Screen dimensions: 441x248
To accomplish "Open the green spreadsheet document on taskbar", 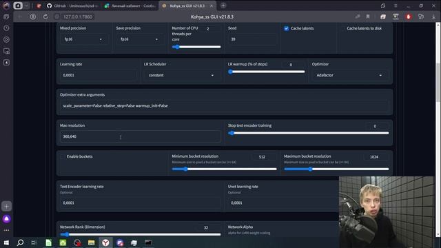I will (48, 242).
